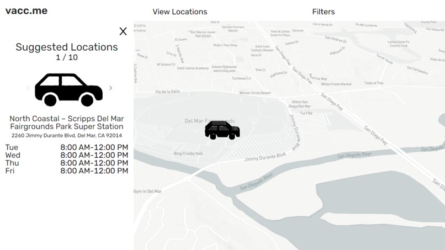
Task: Click the Suggested Locations heading
Action: (x=67, y=47)
